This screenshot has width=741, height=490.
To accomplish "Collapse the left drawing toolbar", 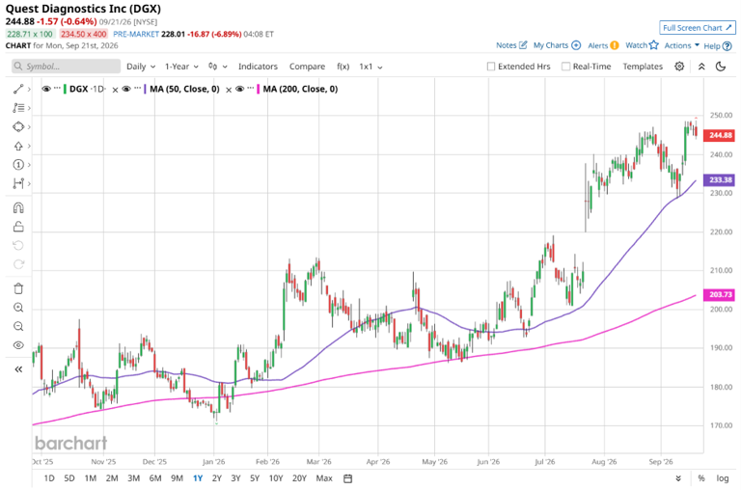I will pyautogui.click(x=18, y=369).
